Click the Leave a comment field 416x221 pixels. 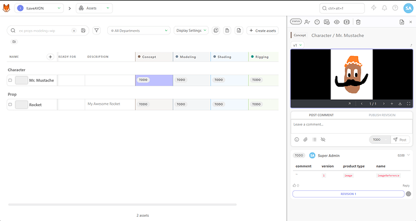[x=351, y=126]
